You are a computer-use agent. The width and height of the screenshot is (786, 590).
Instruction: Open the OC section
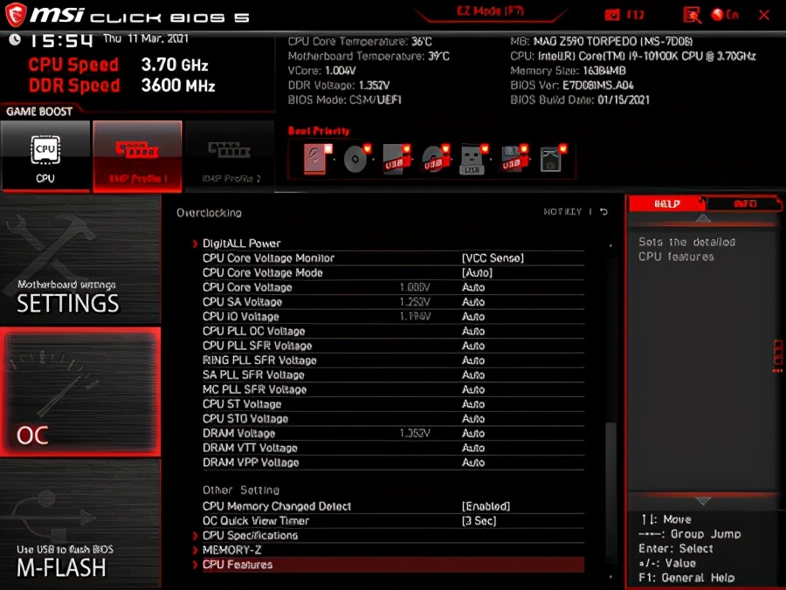pos(80,392)
